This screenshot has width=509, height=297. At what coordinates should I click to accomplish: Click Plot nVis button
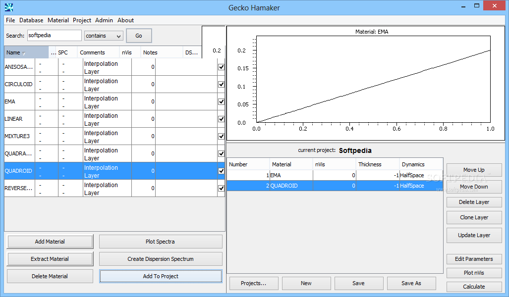pyautogui.click(x=474, y=273)
